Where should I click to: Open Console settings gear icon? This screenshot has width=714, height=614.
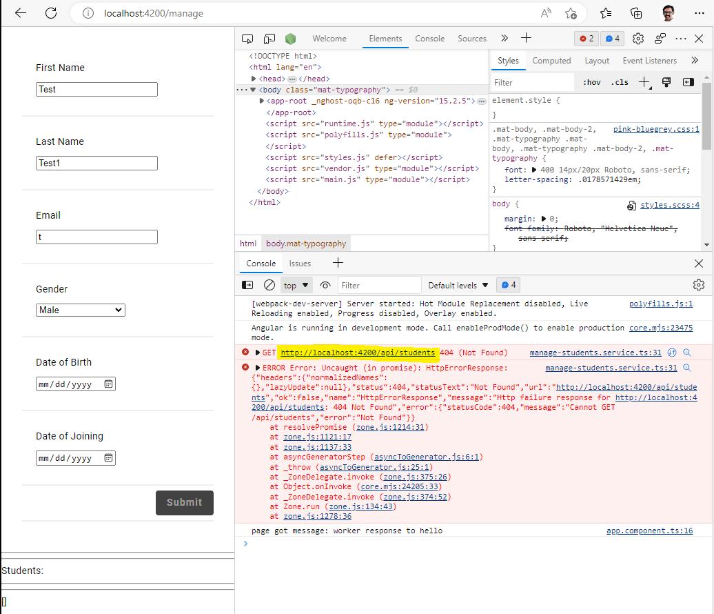tap(699, 286)
